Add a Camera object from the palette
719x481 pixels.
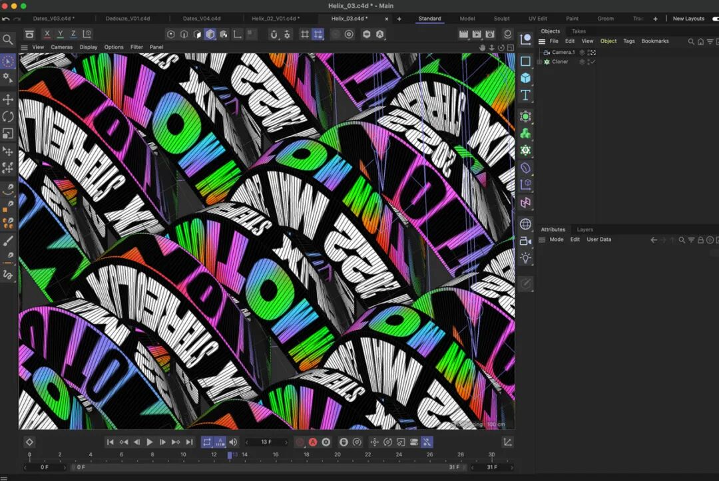pyautogui.click(x=525, y=241)
